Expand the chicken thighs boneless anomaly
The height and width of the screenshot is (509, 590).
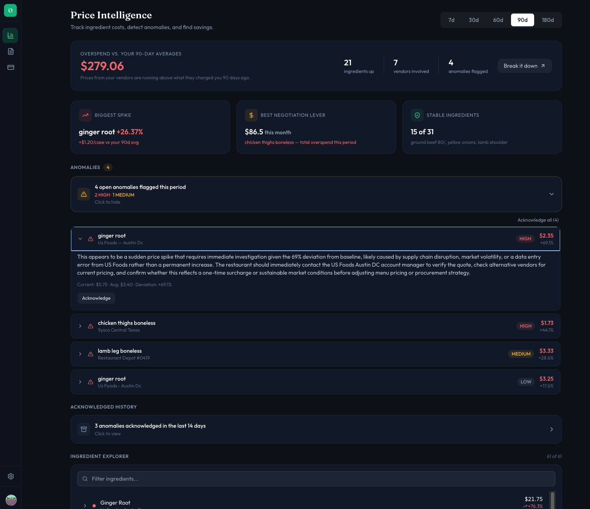point(80,326)
